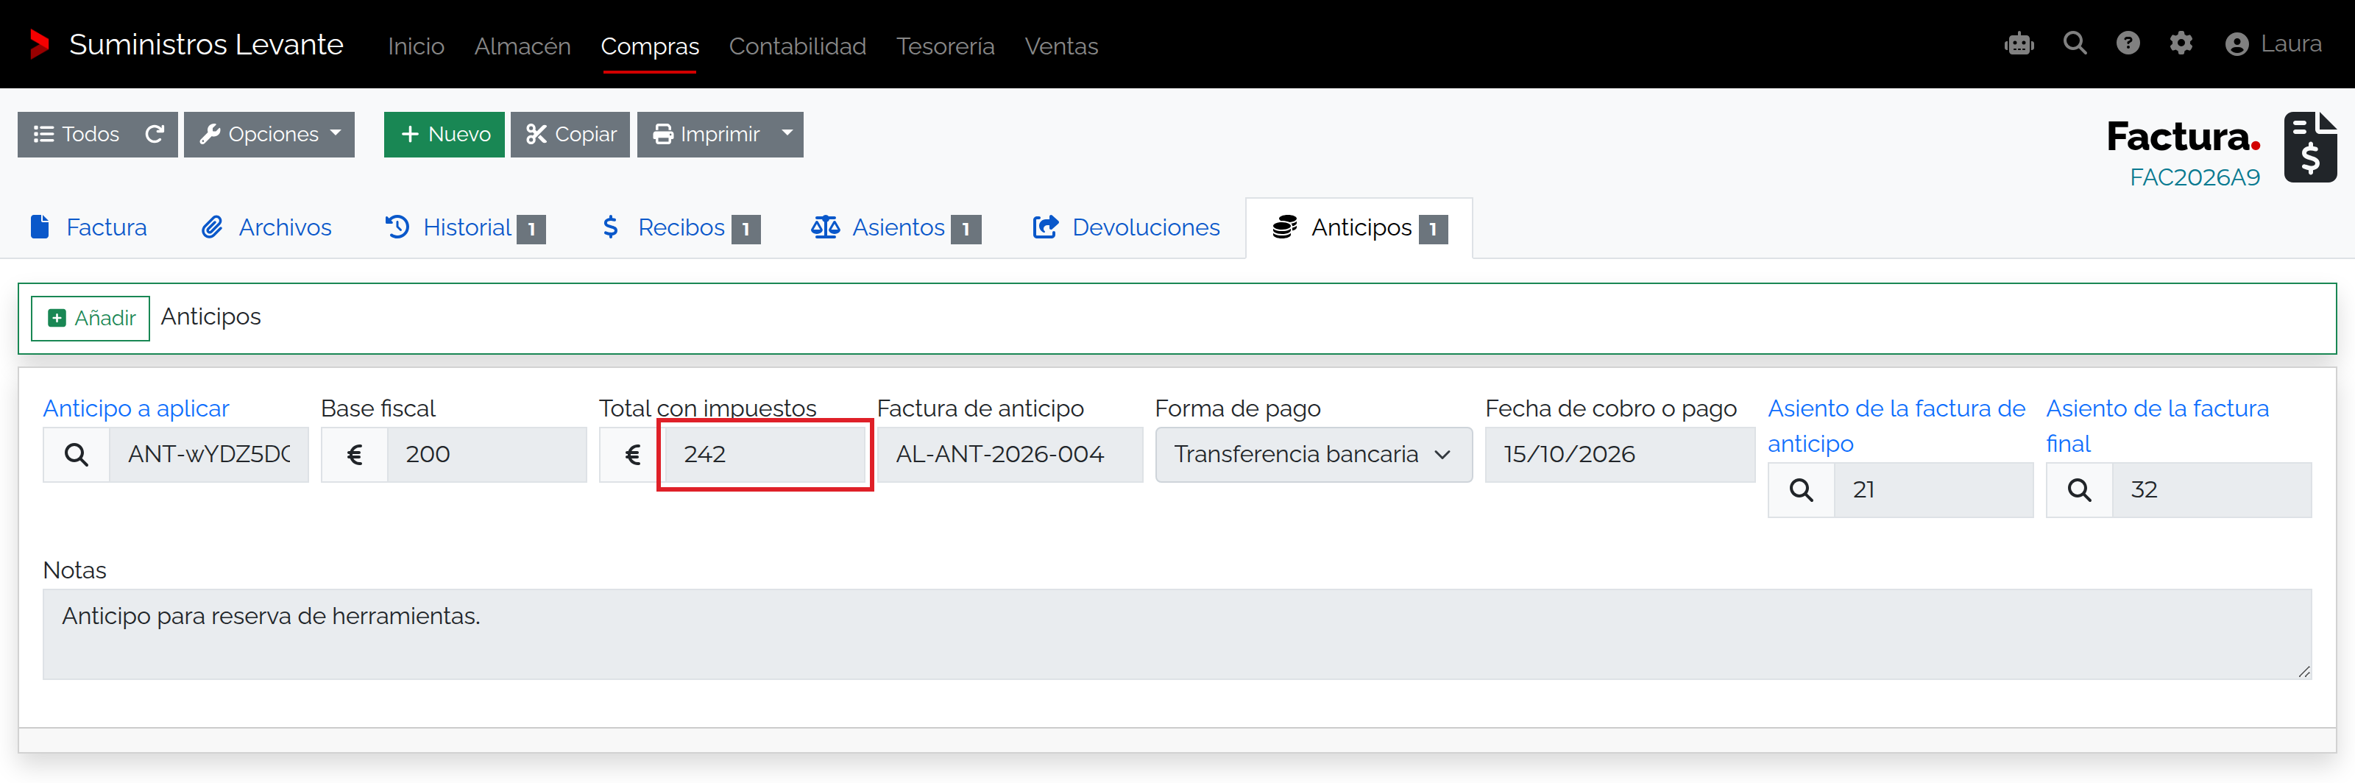Viewport: 2355px width, 783px height.
Task: Follow the Asiento de la factura final link
Action: (x=2158, y=426)
